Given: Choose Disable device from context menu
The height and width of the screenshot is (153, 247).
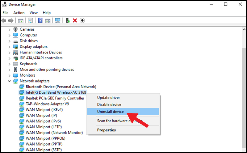Looking at the screenshot, I should coord(123,104).
